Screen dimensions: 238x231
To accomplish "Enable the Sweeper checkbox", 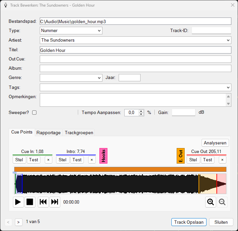I will 34,113.
